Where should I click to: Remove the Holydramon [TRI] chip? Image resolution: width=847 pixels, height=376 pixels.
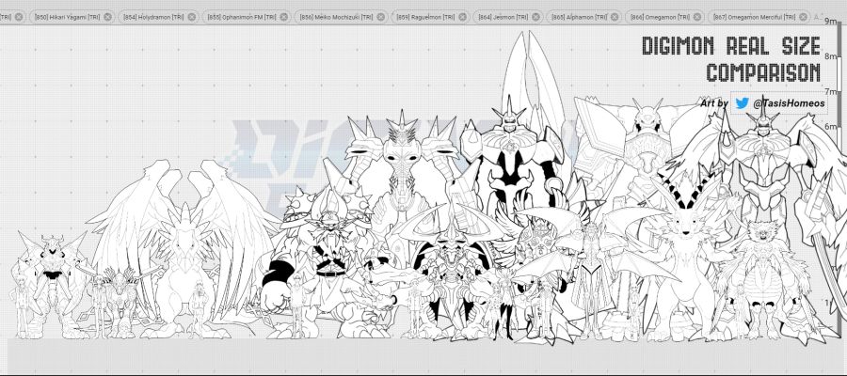192,17
